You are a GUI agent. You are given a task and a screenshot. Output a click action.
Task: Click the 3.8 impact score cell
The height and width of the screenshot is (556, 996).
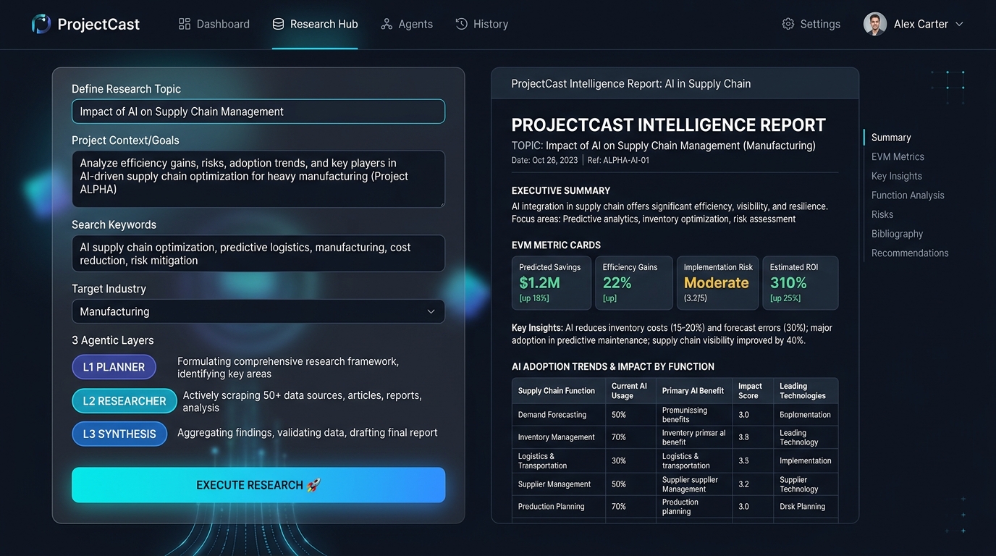click(x=743, y=437)
